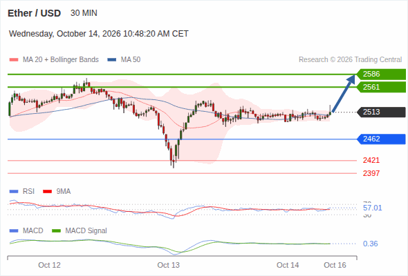Screen dimensions: 408x276
Task: Click the 2561 green resistance price tag
Action: coord(381,87)
